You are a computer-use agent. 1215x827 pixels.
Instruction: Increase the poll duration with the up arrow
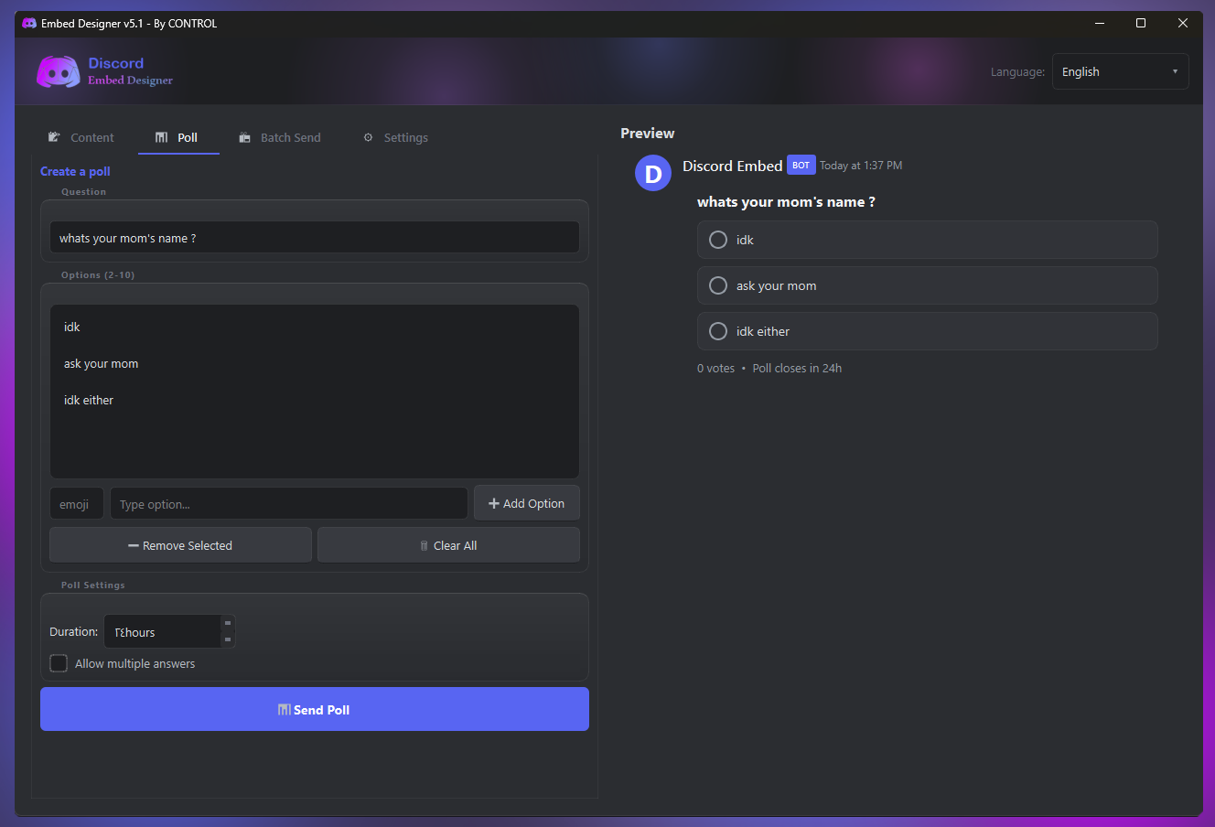pyautogui.click(x=228, y=623)
